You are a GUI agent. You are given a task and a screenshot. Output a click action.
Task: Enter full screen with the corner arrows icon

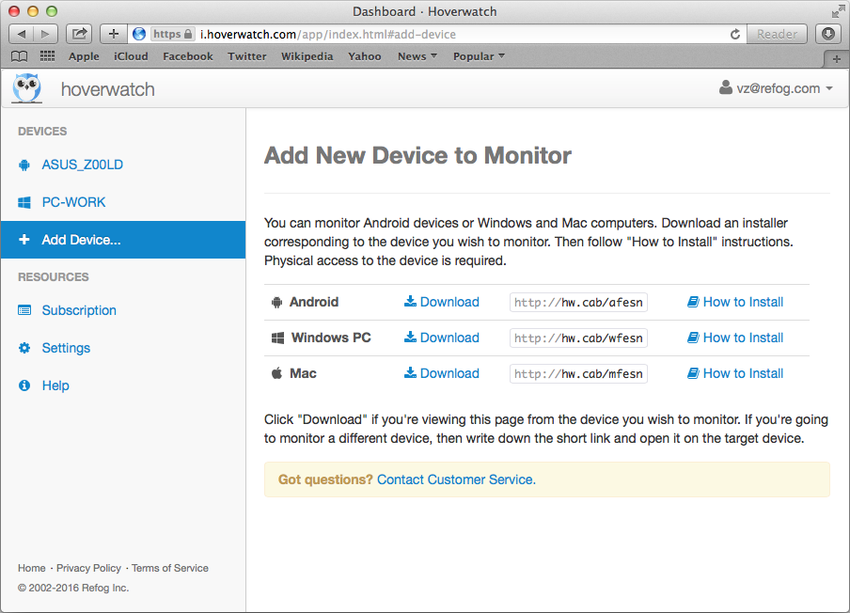tap(838, 11)
